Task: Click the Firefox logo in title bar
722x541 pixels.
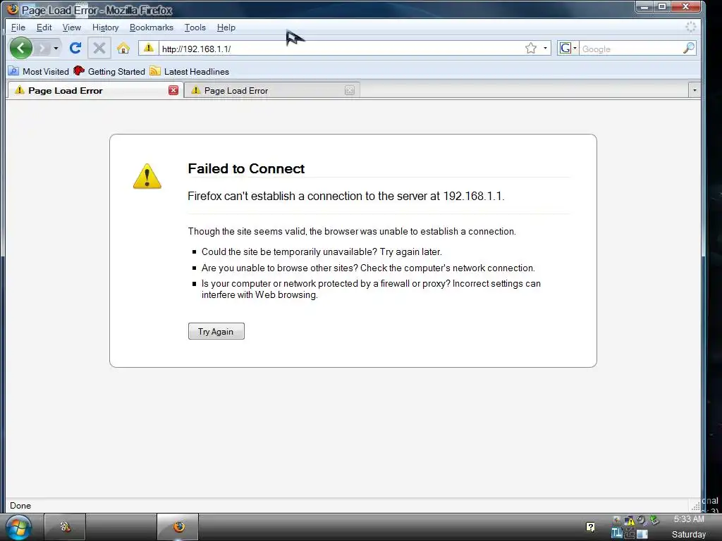Action: coord(13,9)
